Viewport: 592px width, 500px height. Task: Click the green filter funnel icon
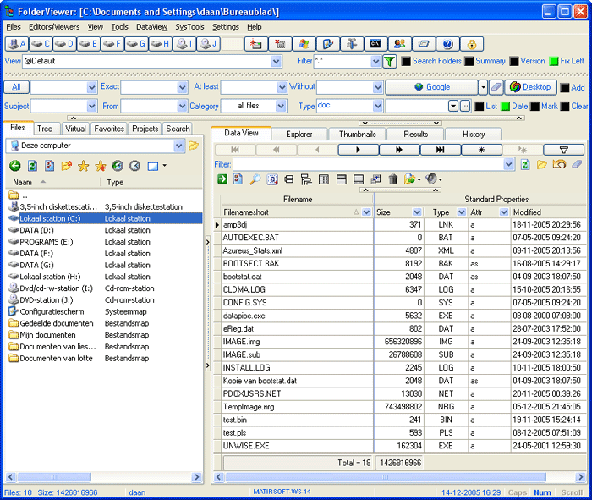tap(389, 62)
